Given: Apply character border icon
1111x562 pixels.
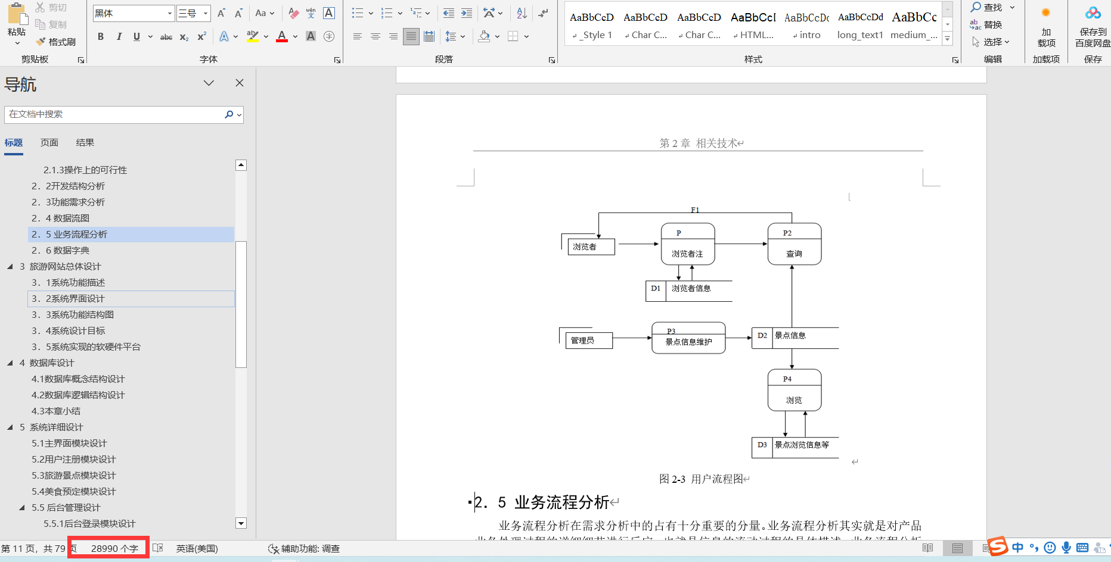Looking at the screenshot, I should 328,13.
